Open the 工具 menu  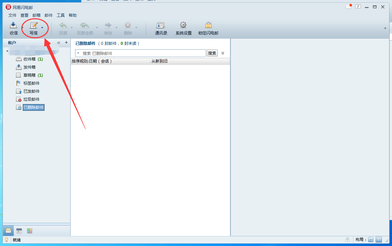[x=61, y=15]
